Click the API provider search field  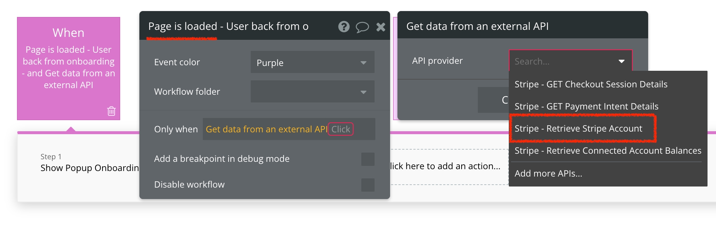coord(553,61)
